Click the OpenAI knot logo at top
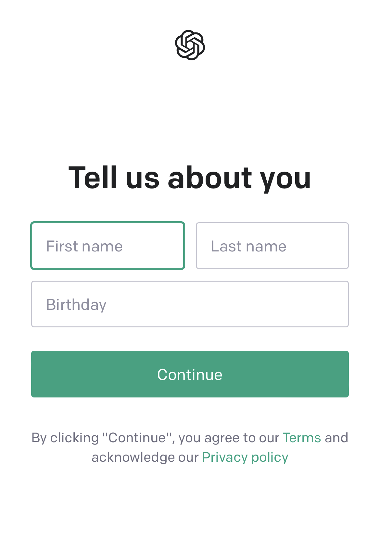This screenshot has height=536, width=380. 190,45
